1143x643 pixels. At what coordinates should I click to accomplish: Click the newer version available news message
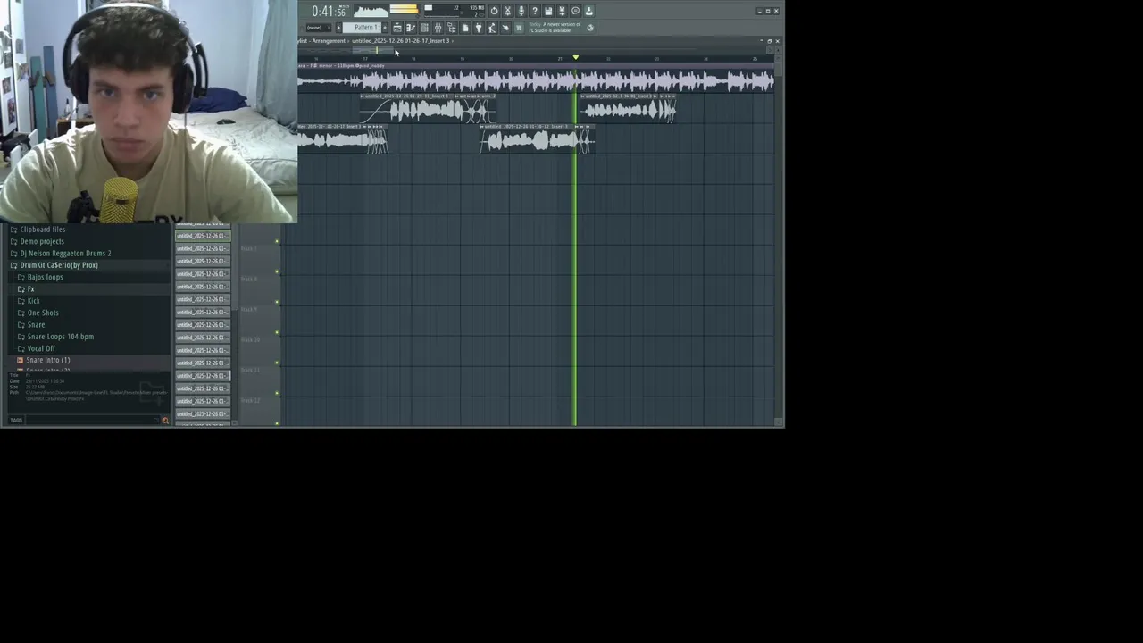[x=555, y=28]
